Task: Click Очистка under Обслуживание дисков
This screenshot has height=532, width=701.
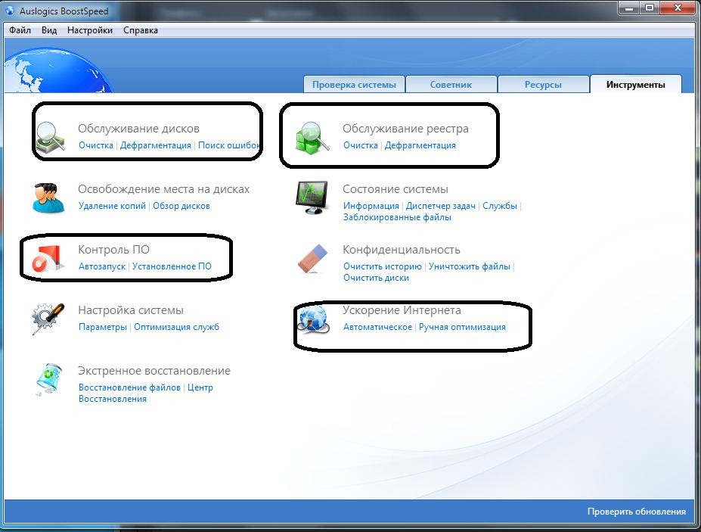Action: point(96,145)
